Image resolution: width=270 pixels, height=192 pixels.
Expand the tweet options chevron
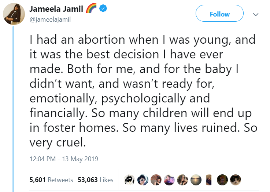coord(256,14)
